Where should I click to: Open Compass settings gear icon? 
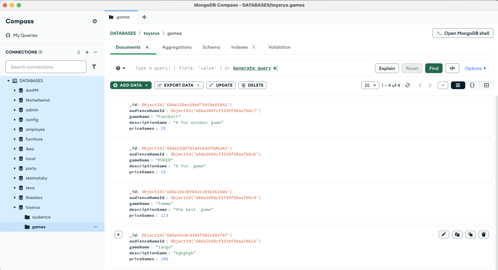95,21
